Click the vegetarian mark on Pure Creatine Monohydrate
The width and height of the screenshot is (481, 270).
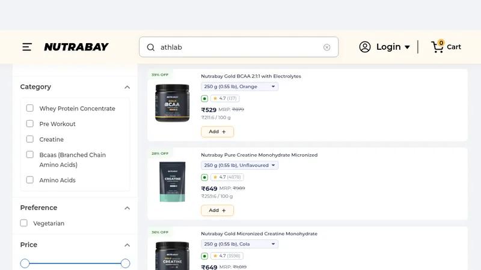(204, 177)
